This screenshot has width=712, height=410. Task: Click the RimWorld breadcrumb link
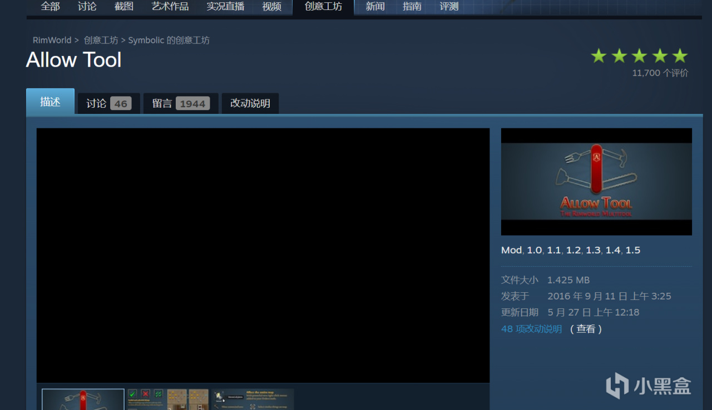[52, 41]
